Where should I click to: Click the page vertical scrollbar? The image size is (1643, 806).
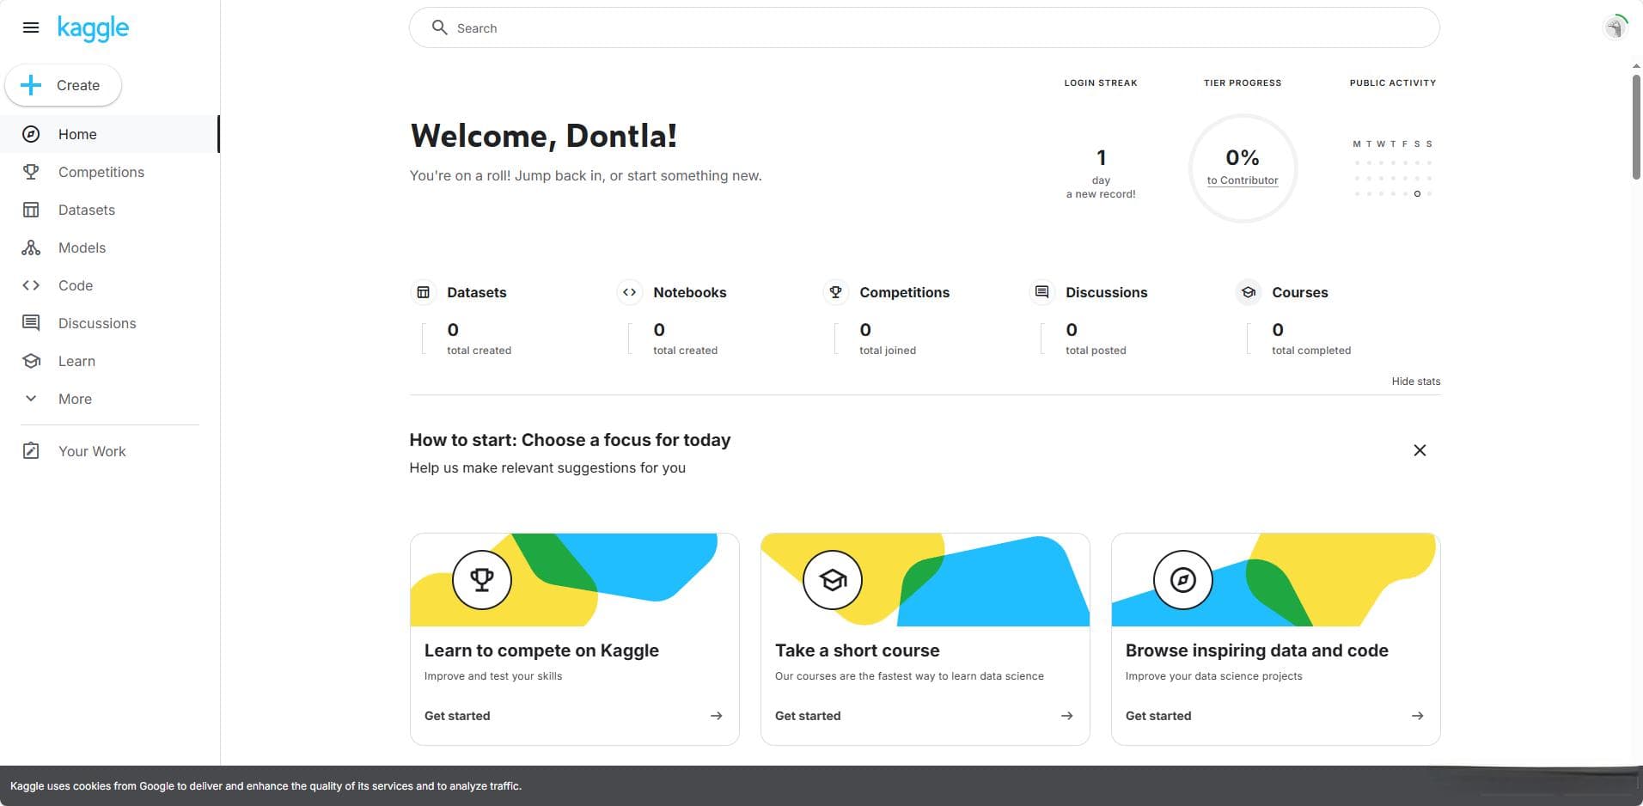tap(1636, 127)
